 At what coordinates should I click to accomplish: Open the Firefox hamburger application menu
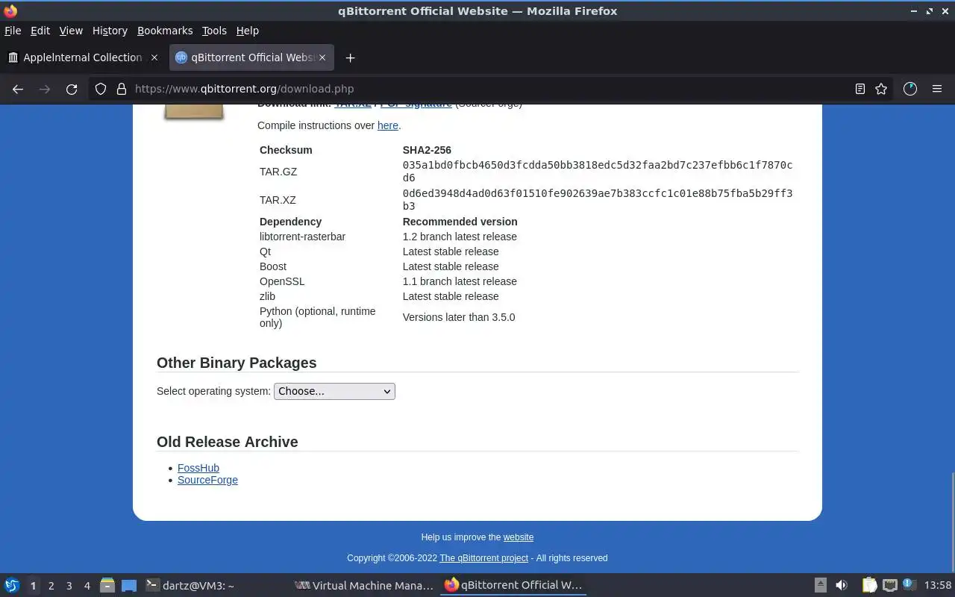pyautogui.click(x=937, y=89)
